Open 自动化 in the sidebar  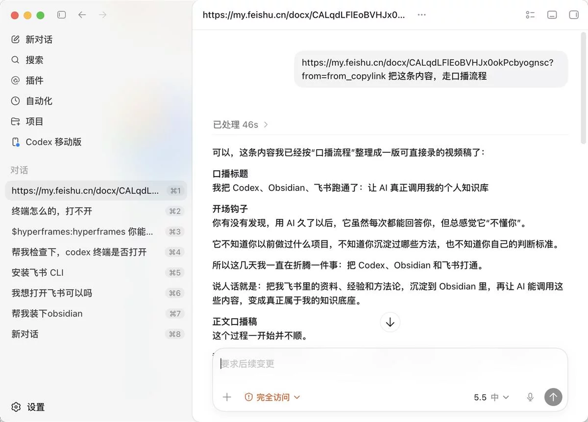click(39, 101)
